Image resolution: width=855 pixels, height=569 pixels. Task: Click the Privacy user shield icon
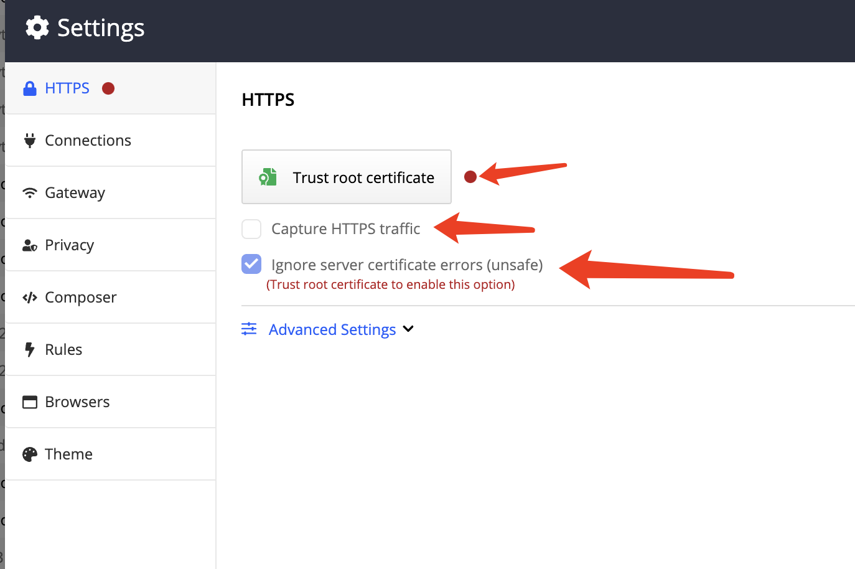(29, 245)
